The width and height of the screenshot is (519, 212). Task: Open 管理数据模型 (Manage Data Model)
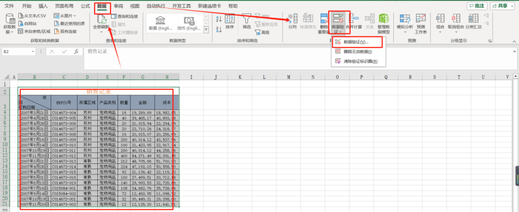[x=384, y=19]
